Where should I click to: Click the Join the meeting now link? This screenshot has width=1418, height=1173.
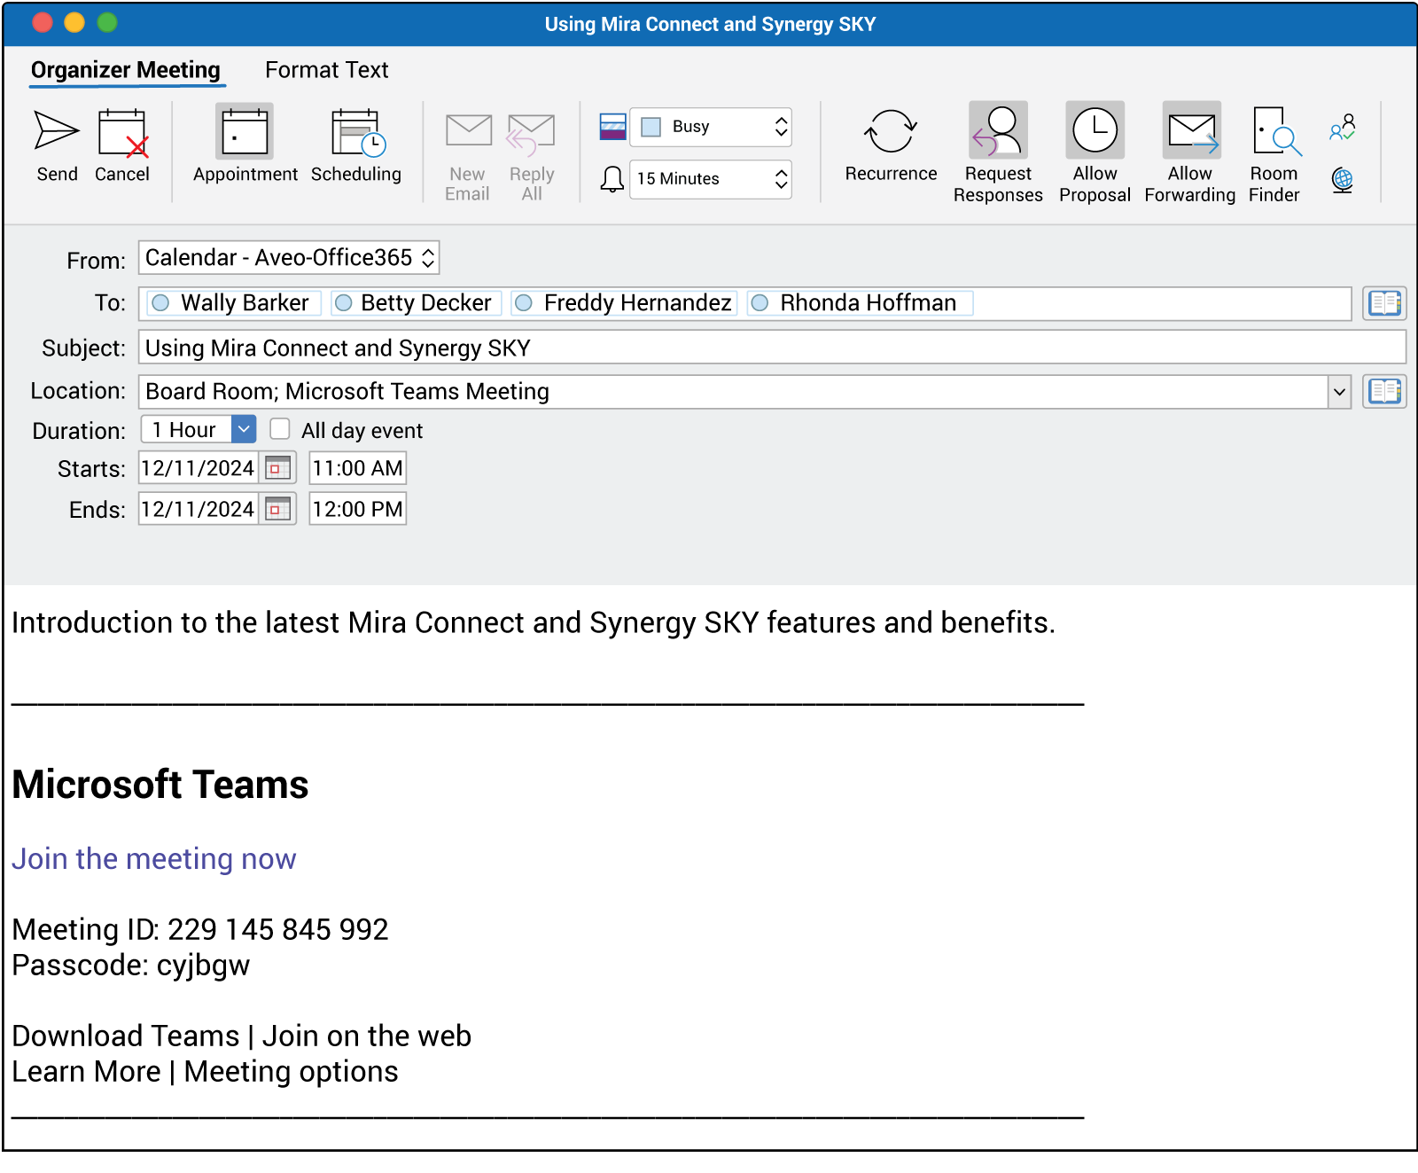coord(154,859)
